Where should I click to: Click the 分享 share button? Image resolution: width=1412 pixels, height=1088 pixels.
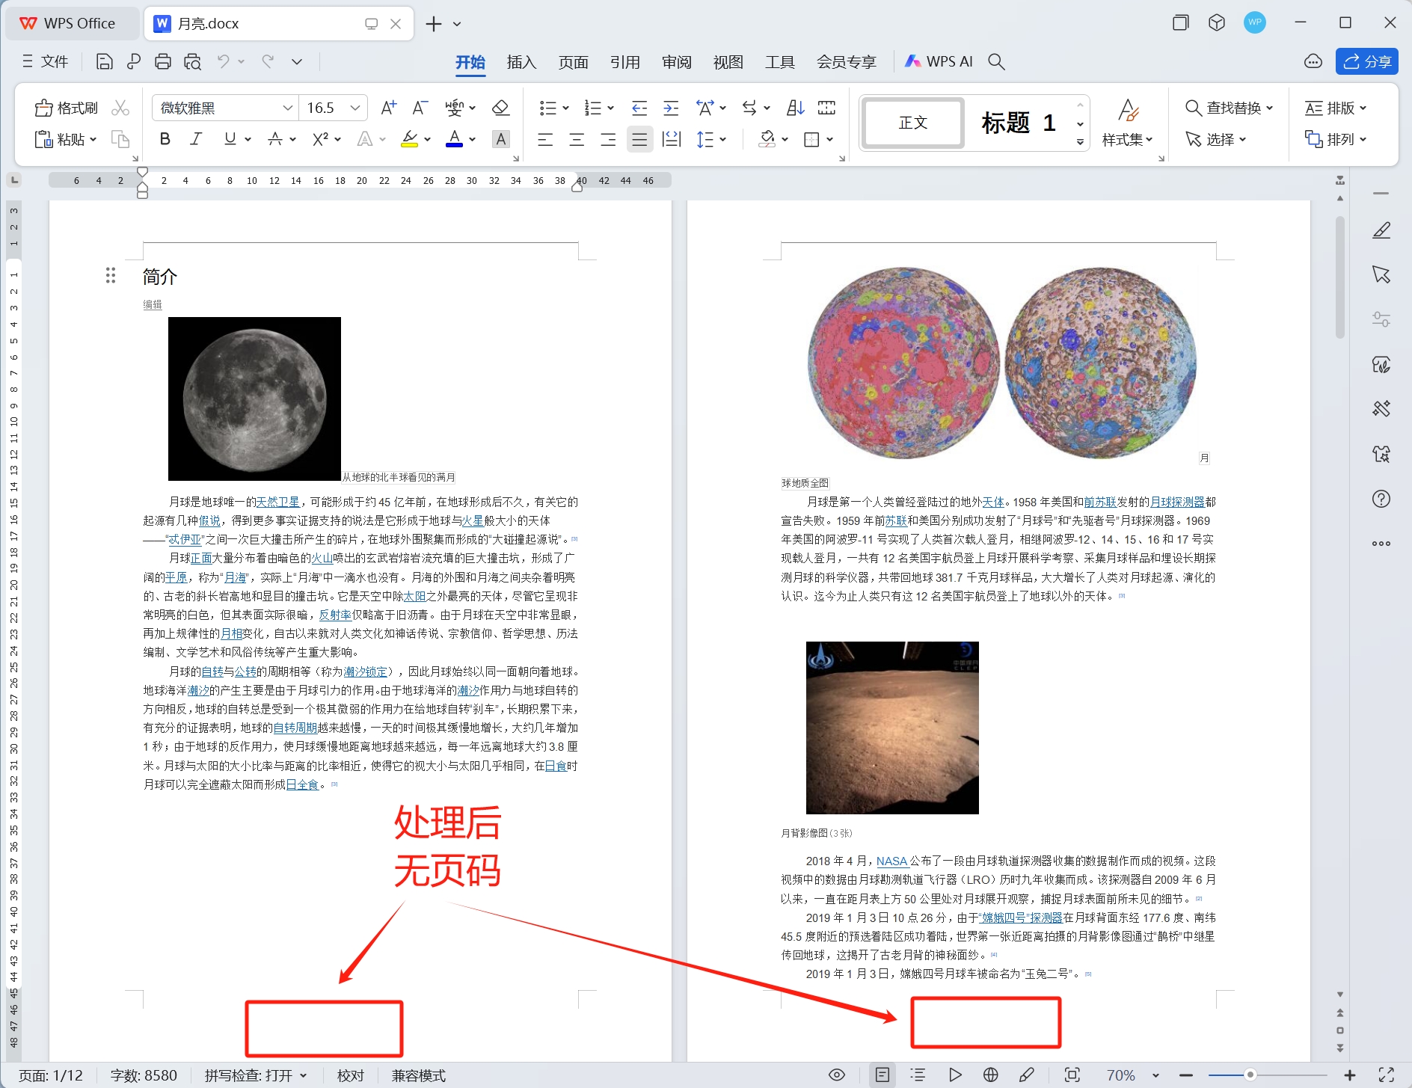tap(1366, 61)
